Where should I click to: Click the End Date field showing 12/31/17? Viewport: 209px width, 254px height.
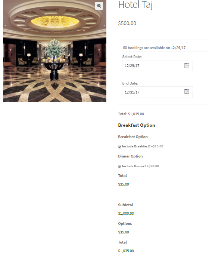click(x=157, y=92)
